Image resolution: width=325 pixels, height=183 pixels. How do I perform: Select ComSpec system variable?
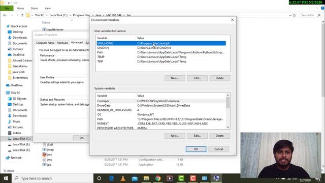tap(161, 101)
